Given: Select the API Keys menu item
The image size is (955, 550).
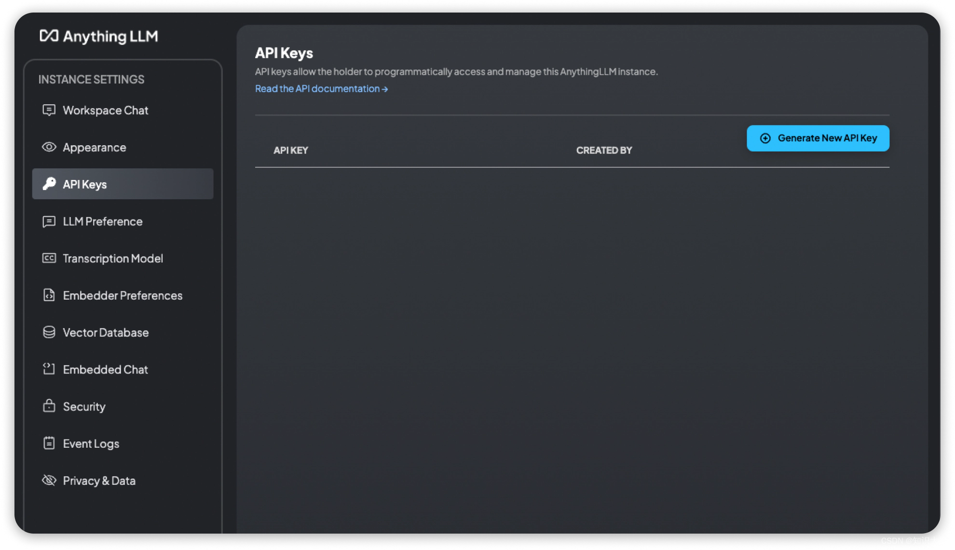Looking at the screenshot, I should (x=123, y=184).
